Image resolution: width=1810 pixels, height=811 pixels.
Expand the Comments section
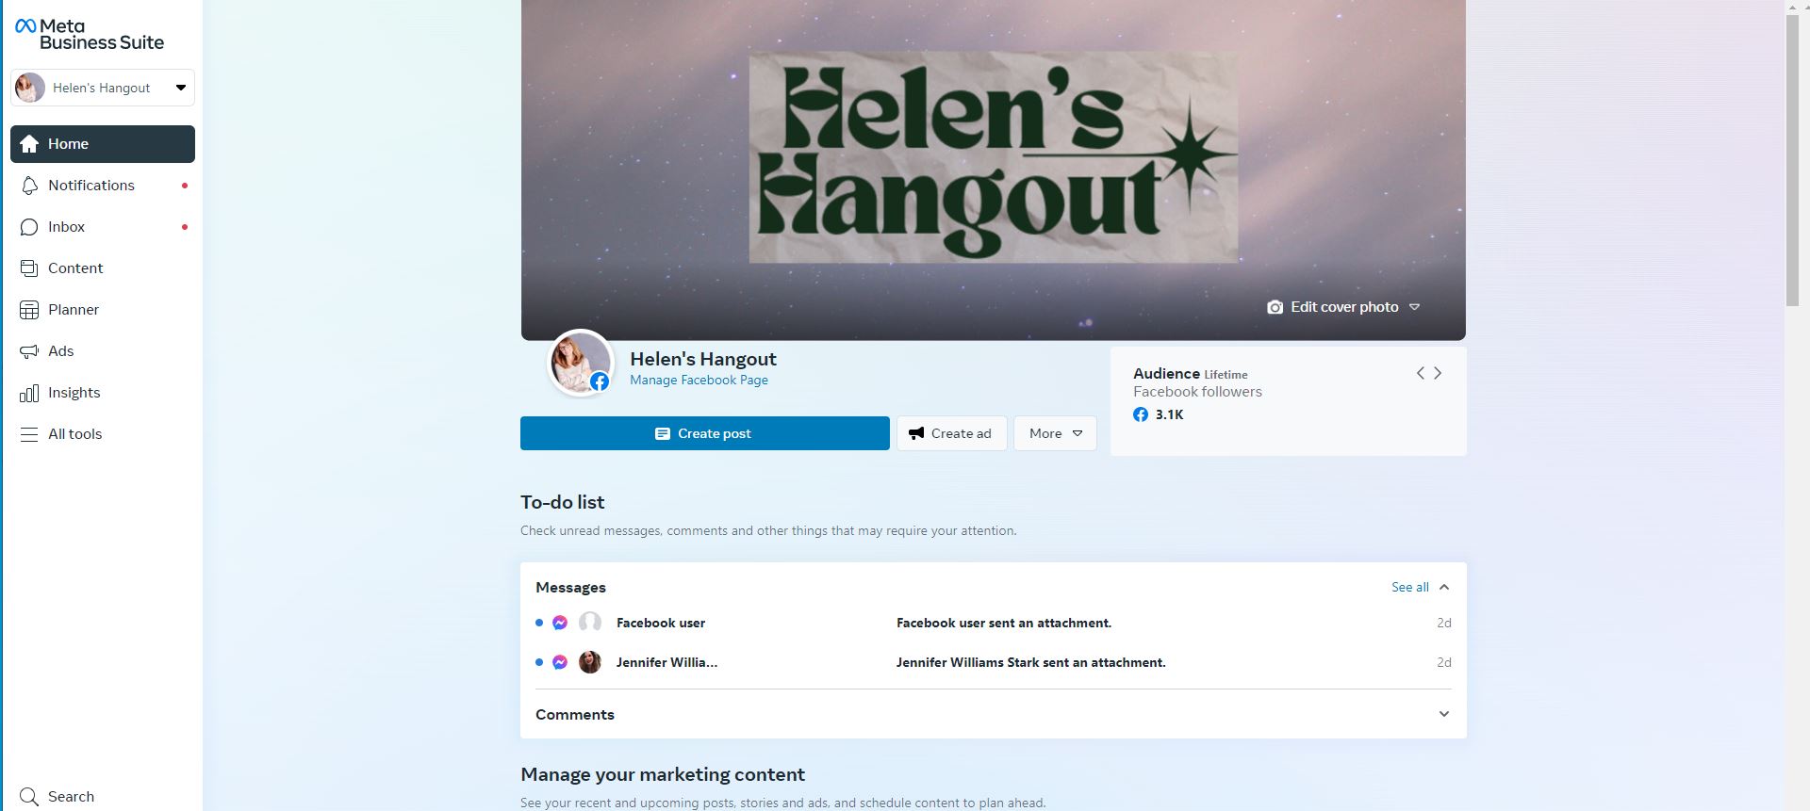click(994, 714)
